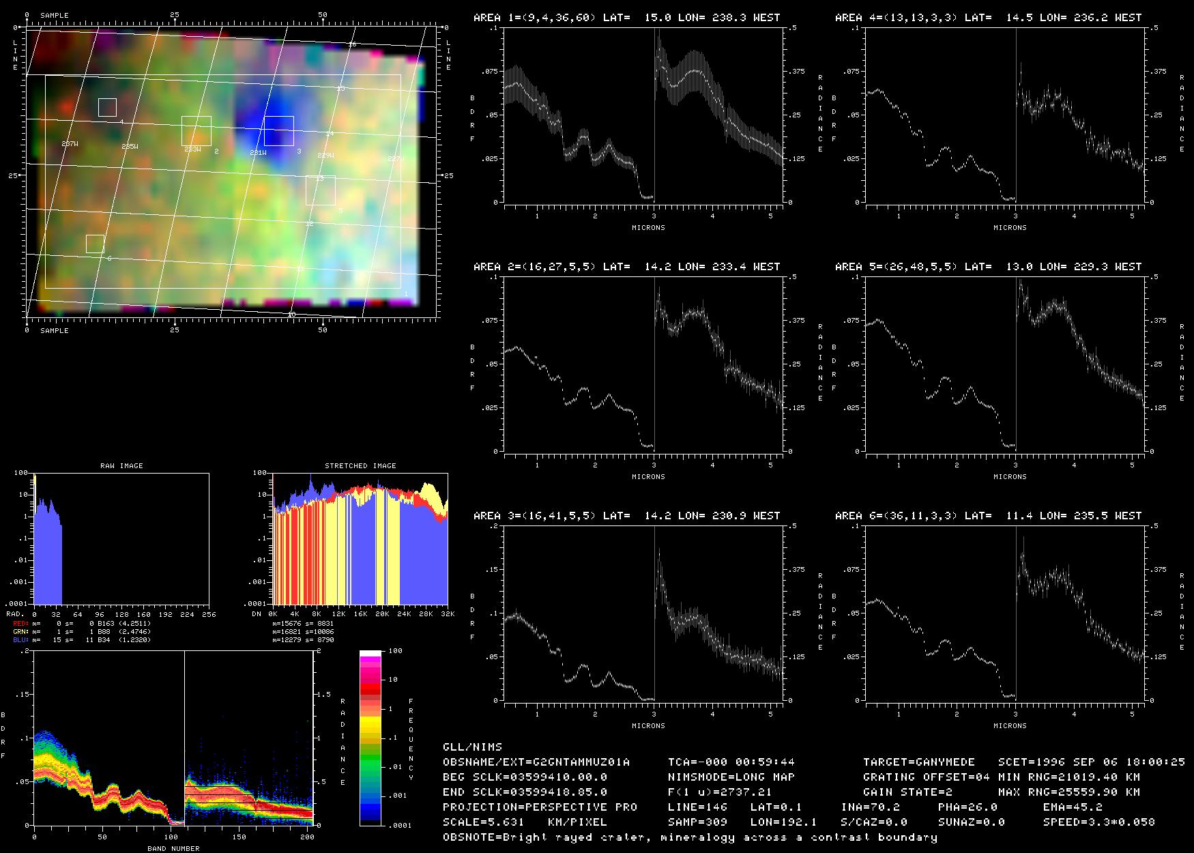This screenshot has width=1194, height=853.
Task: Click the MAX RNG=25559.90 KM field
Action: click(x=1069, y=792)
